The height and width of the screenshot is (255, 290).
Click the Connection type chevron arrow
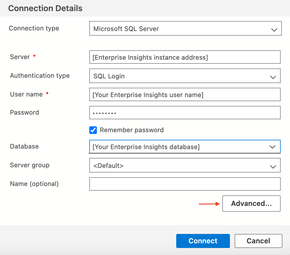point(274,30)
